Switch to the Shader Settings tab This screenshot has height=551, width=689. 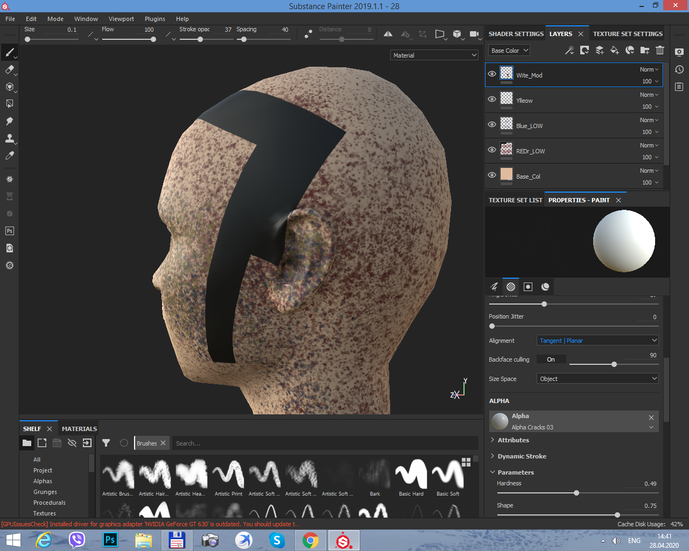pyautogui.click(x=516, y=34)
